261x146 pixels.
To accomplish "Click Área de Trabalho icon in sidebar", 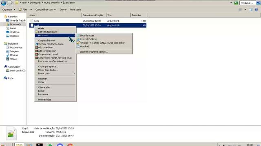I will (8, 21).
